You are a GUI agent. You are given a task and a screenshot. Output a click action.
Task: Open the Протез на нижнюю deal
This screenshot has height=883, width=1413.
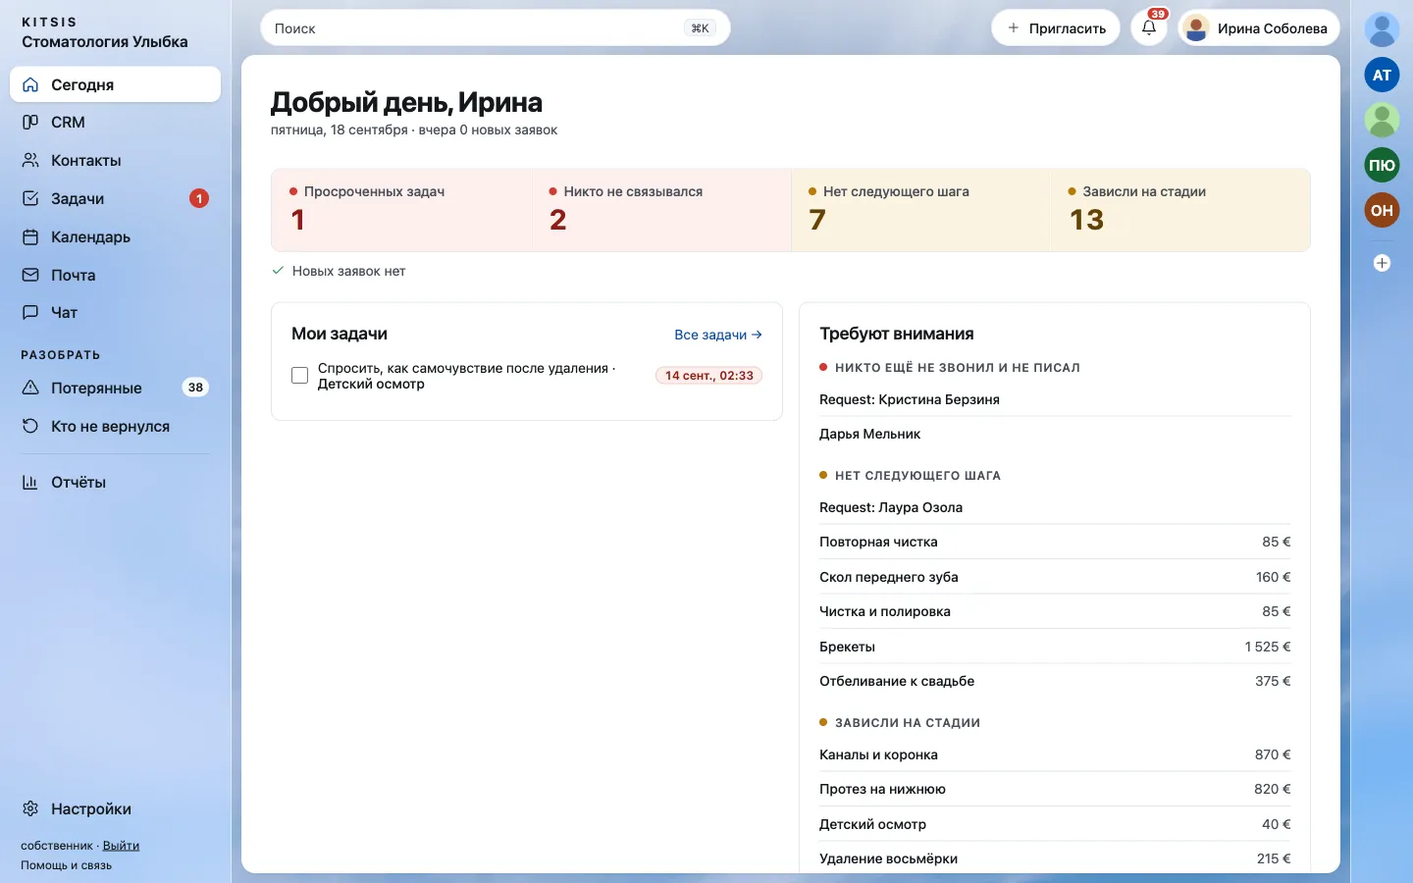click(1055, 789)
